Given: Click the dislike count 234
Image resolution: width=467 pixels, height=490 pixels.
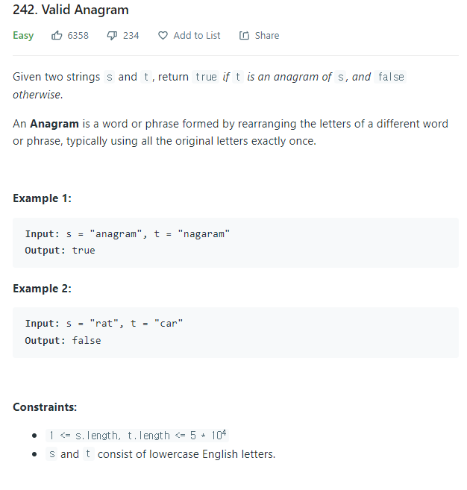Looking at the screenshot, I should pos(131,35).
